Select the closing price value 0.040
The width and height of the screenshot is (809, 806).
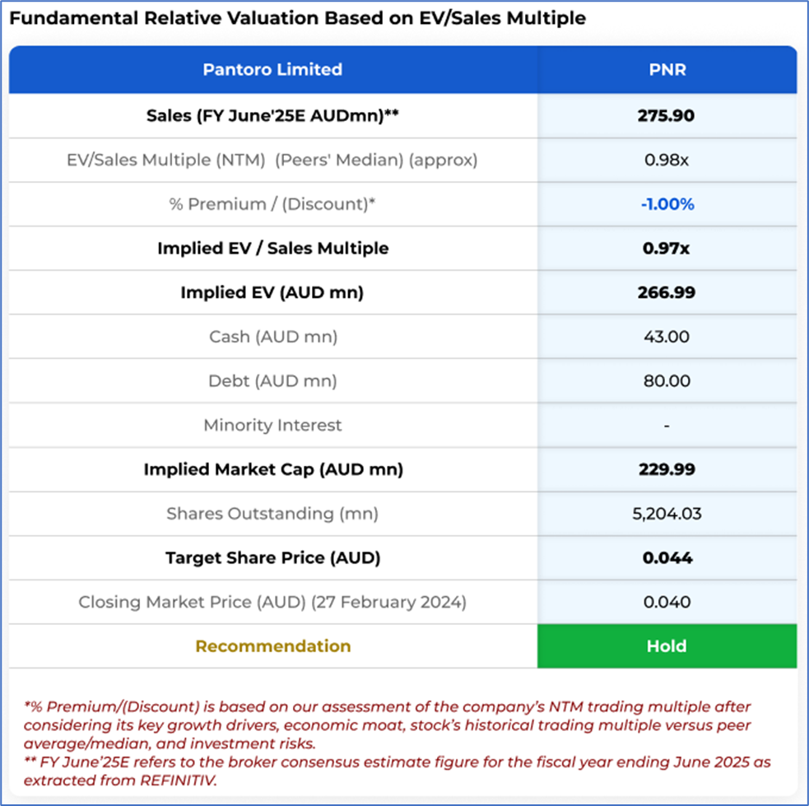tap(667, 602)
